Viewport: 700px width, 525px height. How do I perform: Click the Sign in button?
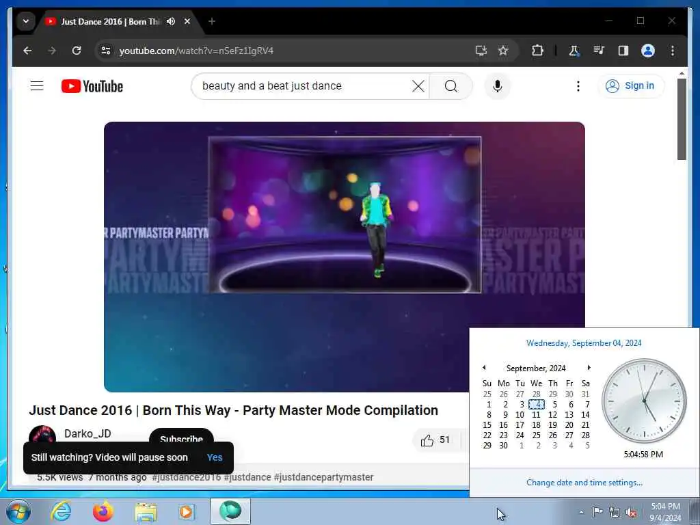631,85
